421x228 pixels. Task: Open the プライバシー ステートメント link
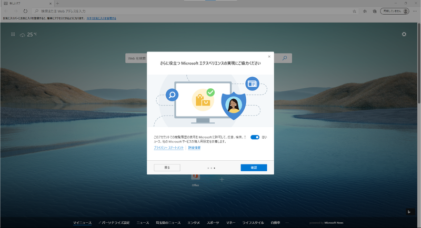tap(168, 148)
